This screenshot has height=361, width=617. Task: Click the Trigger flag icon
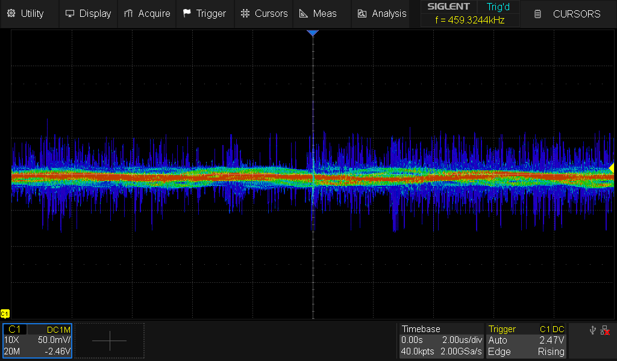pos(187,13)
